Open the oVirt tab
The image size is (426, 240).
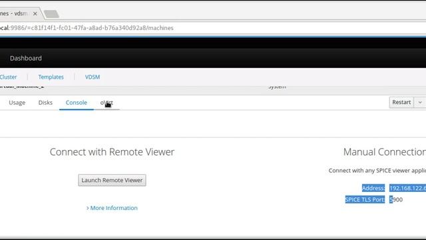tap(106, 103)
